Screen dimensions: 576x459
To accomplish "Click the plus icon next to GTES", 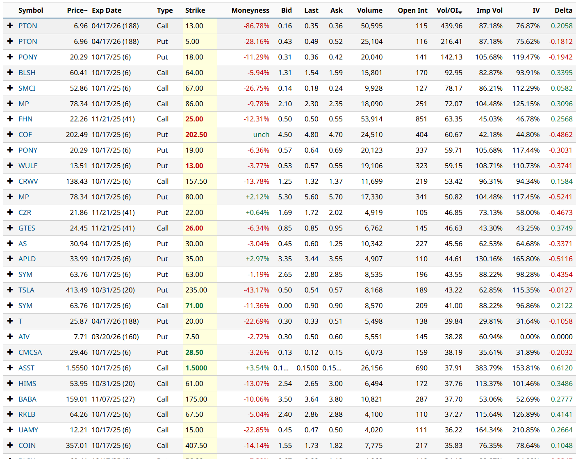I will pyautogui.click(x=10, y=228).
